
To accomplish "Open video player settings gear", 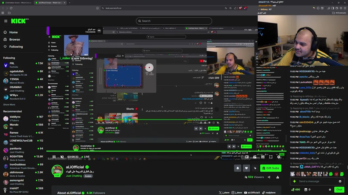I will (x=279, y=157).
